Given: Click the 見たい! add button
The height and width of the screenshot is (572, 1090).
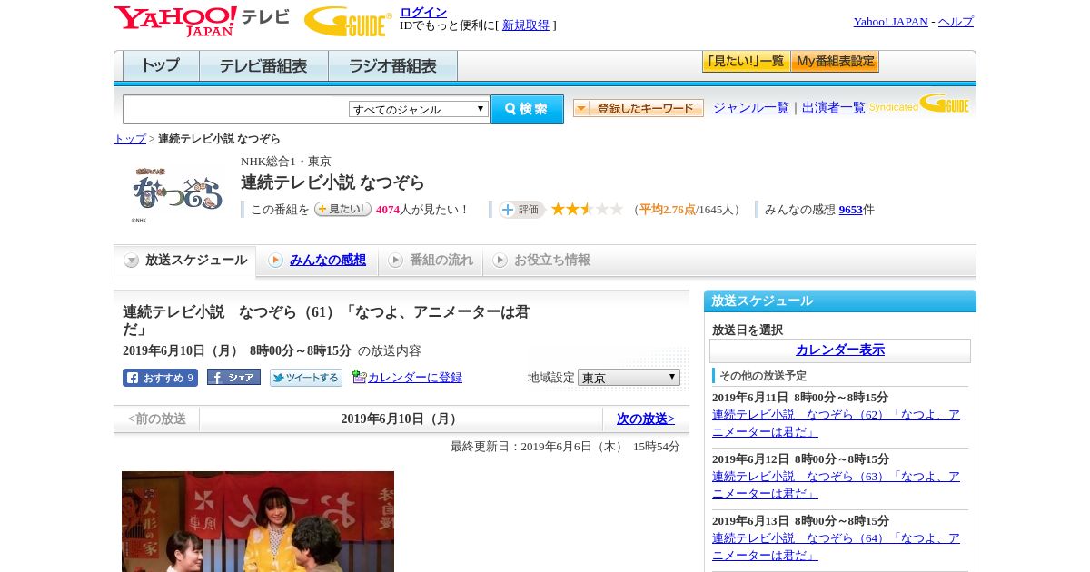Looking at the screenshot, I should pos(343,209).
